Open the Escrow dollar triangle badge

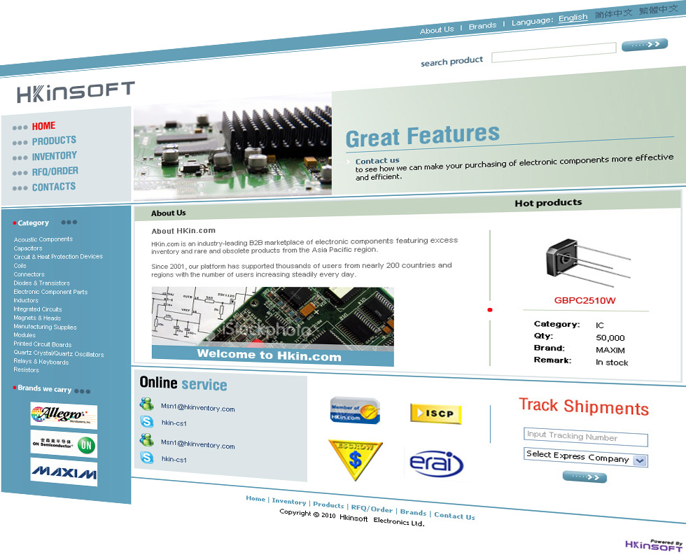356,460
